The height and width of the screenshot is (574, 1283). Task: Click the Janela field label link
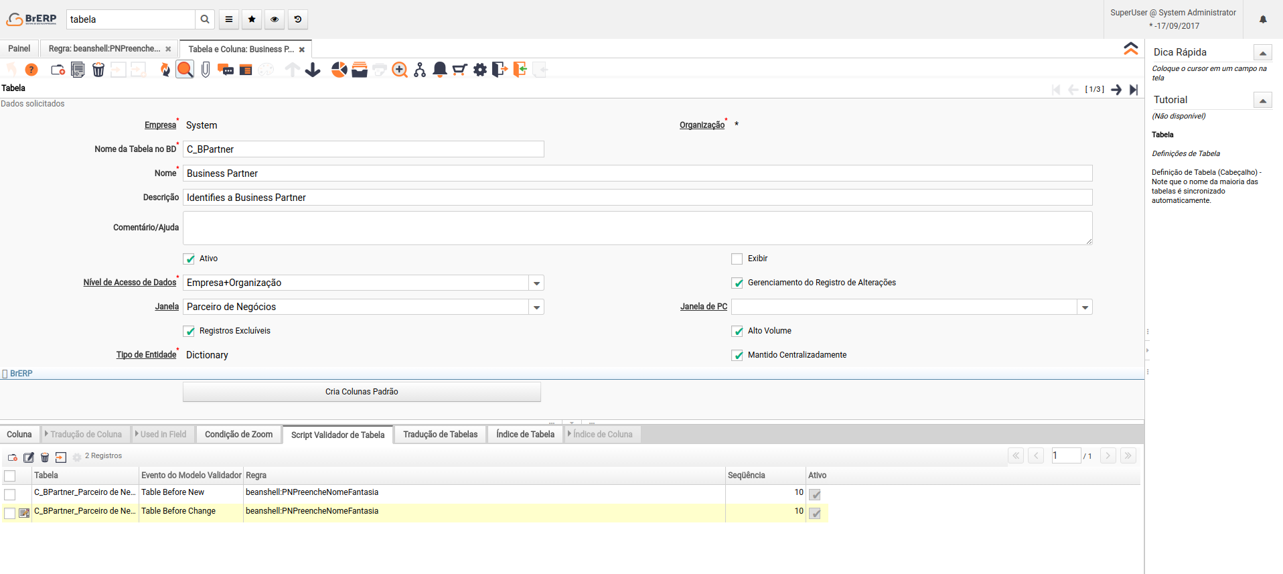[167, 307]
